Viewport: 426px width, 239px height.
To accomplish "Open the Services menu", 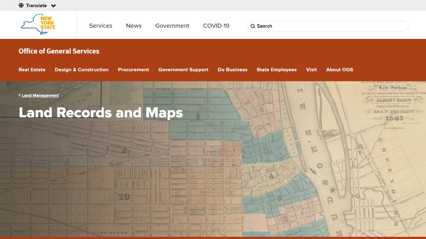I will coord(101,26).
